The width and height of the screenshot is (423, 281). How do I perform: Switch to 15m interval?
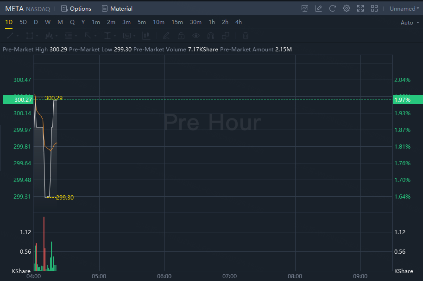click(x=177, y=22)
